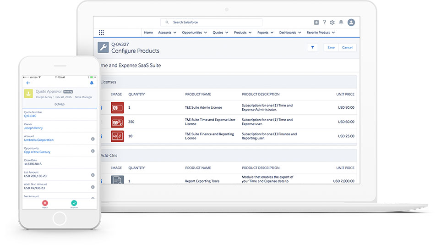Tap the Opp of the Century link
Viewport: 436px width, 245px height.
pos(37,152)
